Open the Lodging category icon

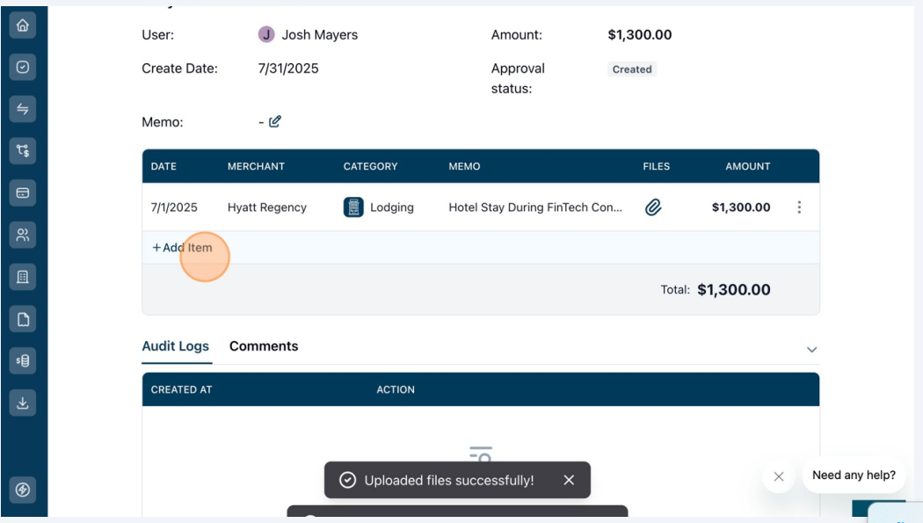pyautogui.click(x=353, y=207)
